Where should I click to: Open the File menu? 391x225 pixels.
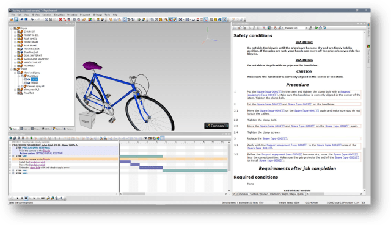click(13, 15)
